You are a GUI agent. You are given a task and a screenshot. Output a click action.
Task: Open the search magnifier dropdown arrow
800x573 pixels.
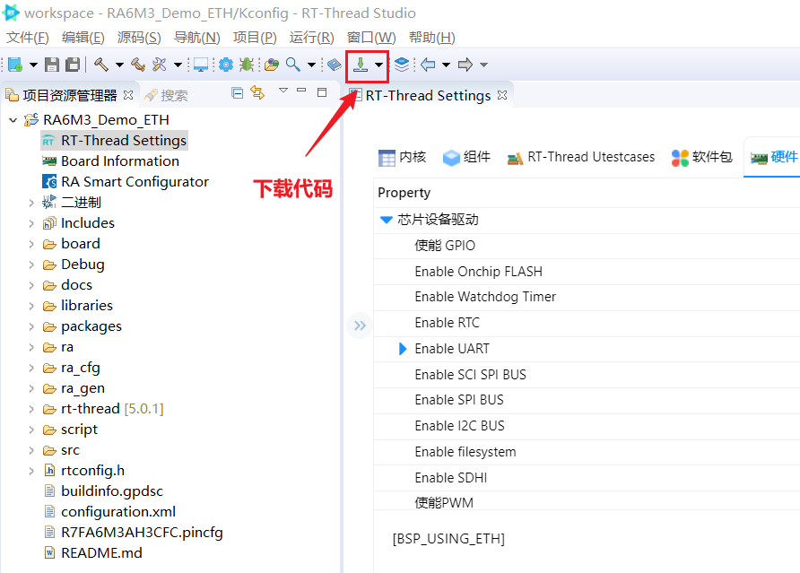[311, 65]
